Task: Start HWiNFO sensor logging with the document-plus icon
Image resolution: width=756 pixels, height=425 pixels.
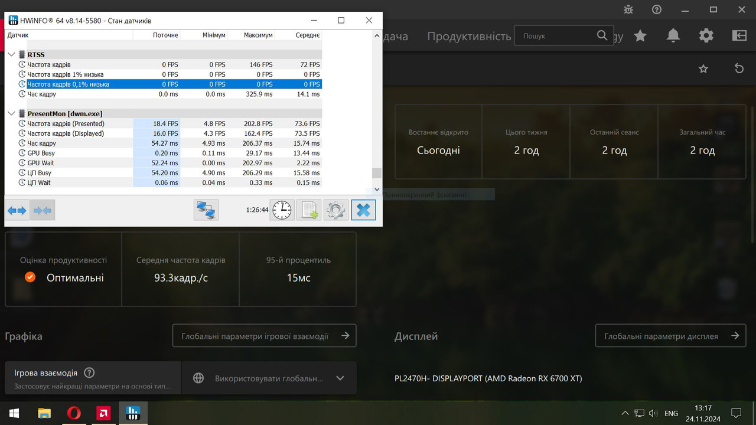Action: click(309, 210)
